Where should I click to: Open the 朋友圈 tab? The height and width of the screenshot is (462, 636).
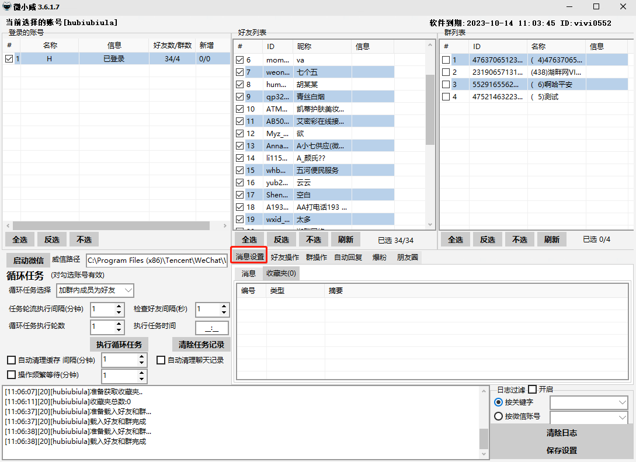point(407,257)
